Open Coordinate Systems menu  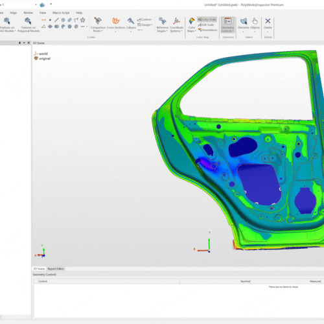[176, 25]
